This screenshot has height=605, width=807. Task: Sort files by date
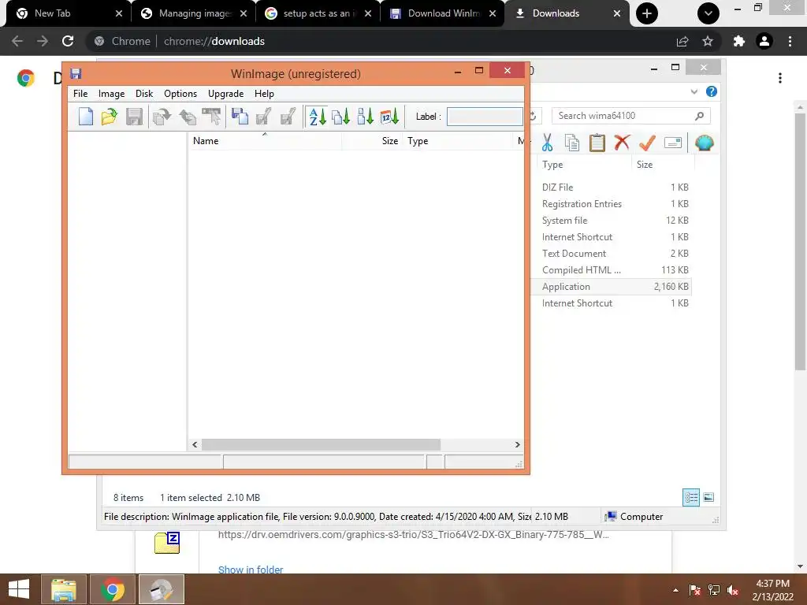click(x=389, y=117)
